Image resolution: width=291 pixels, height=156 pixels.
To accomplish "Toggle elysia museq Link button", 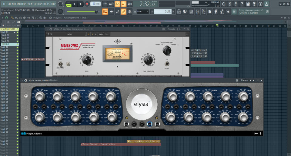I will (149, 124).
